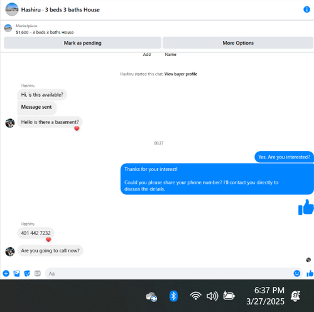Click the Mark as pending button

pos(82,43)
